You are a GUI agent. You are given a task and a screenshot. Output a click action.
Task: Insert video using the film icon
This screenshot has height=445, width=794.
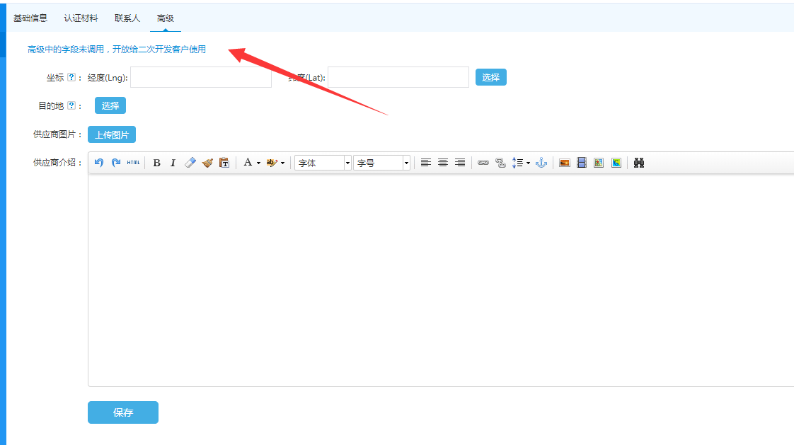click(582, 163)
